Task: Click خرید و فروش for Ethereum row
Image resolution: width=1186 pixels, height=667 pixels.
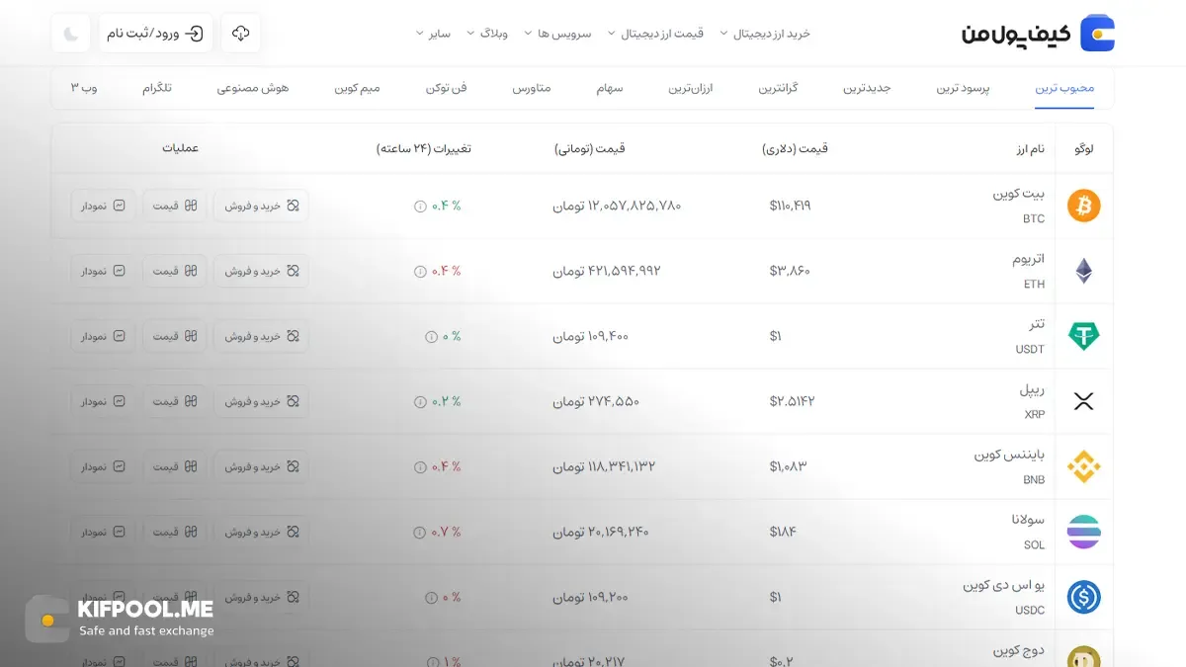Action: point(261,271)
